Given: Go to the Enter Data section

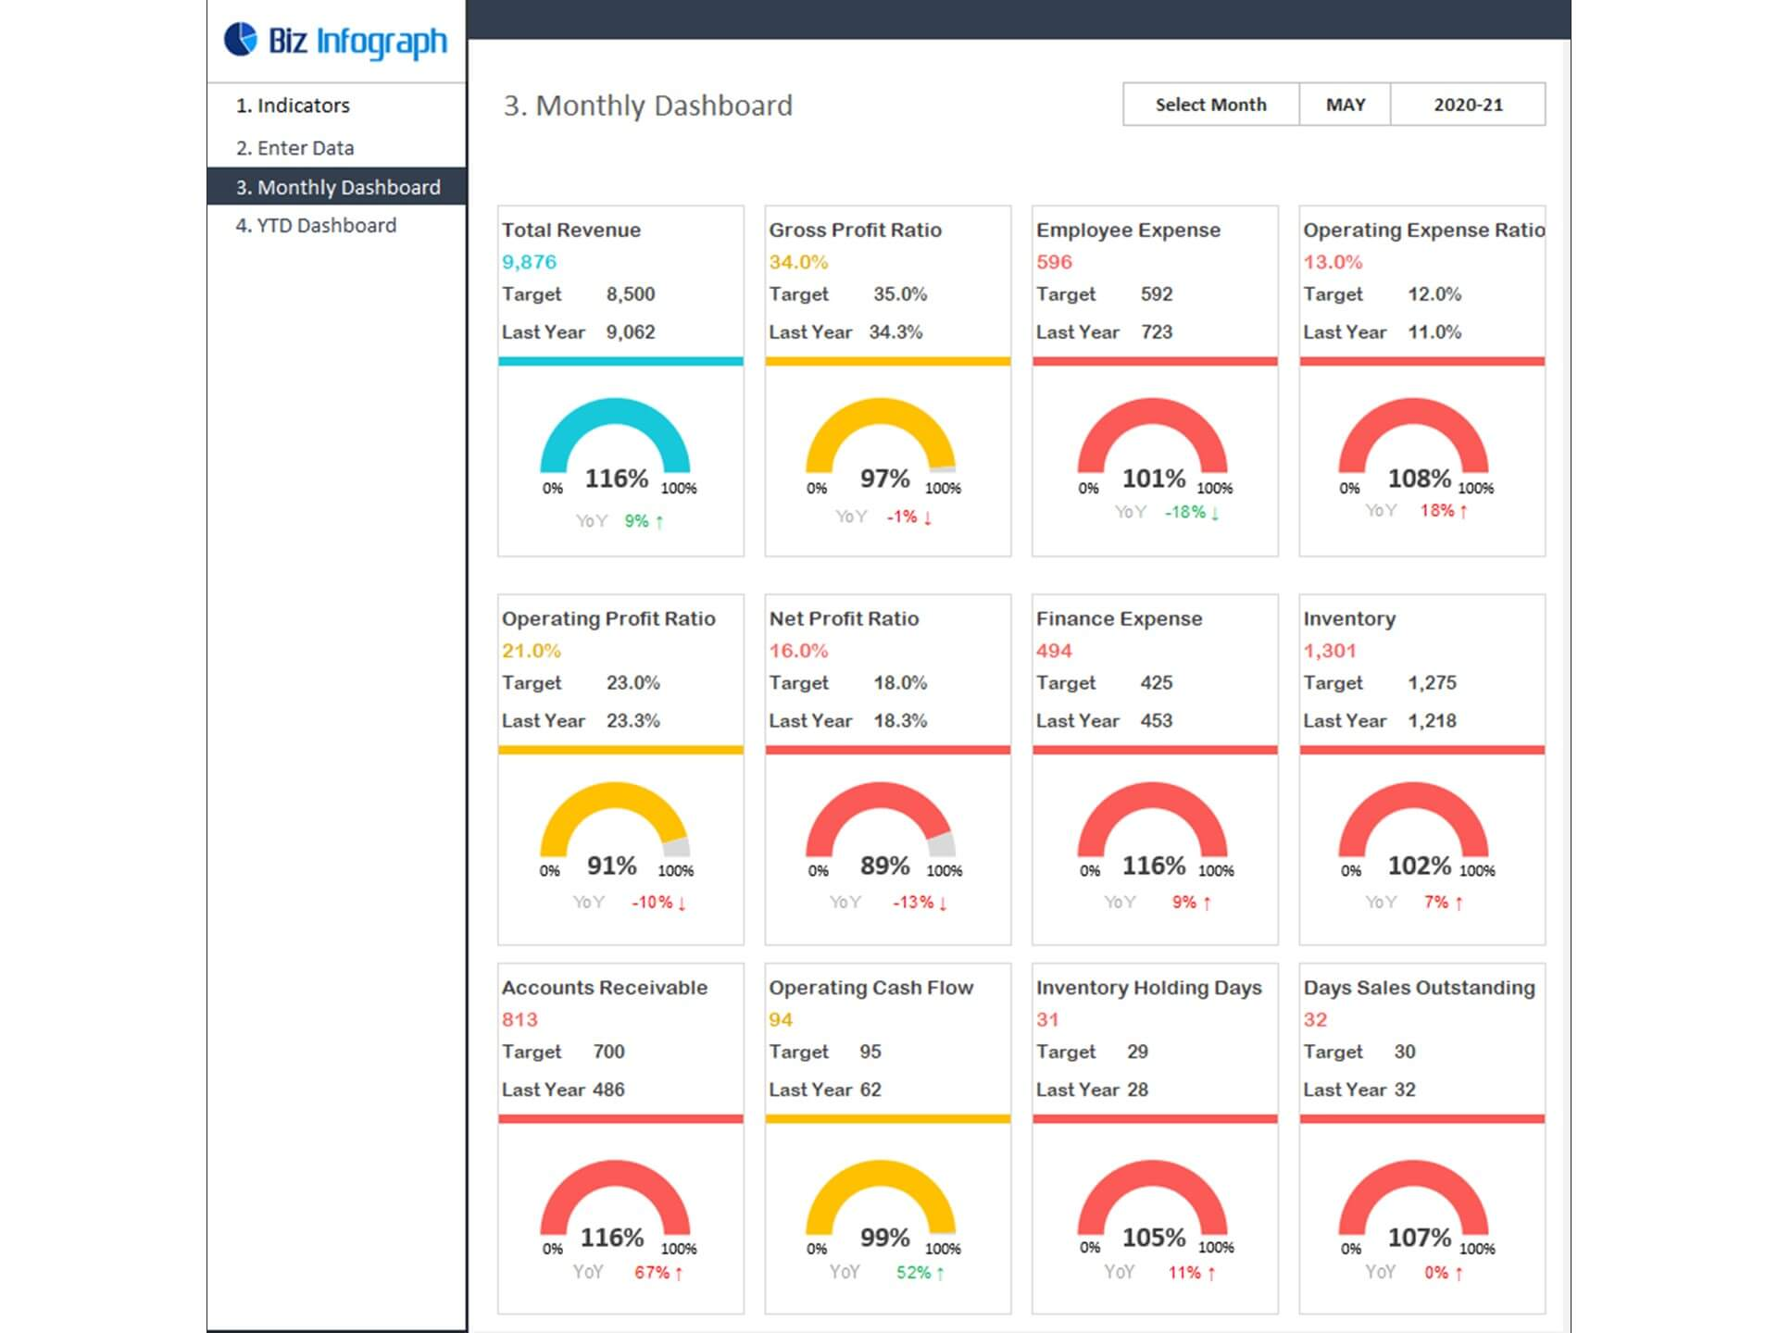Looking at the screenshot, I should coord(294,147).
